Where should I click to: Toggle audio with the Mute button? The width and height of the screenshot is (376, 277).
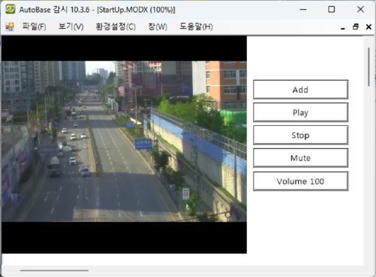[300, 158]
